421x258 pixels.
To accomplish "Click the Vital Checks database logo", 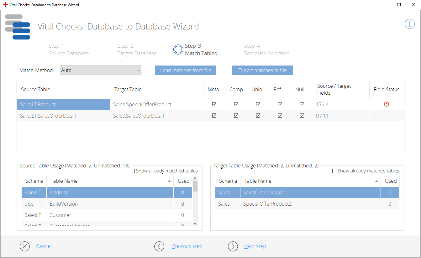I will click(18, 27).
